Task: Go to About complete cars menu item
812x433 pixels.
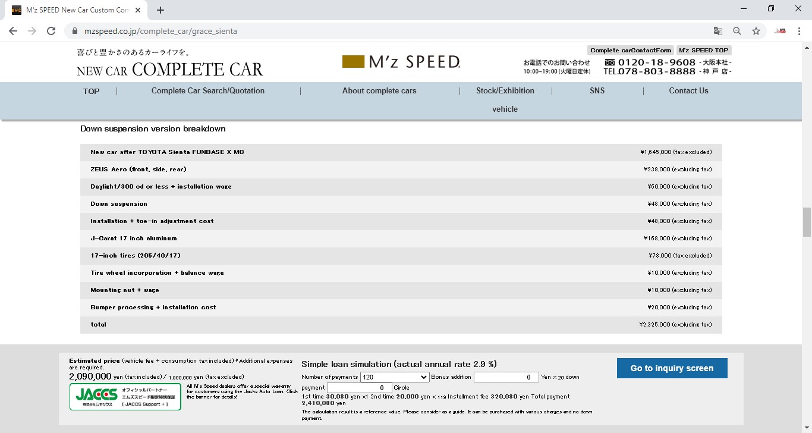Action: [379, 91]
